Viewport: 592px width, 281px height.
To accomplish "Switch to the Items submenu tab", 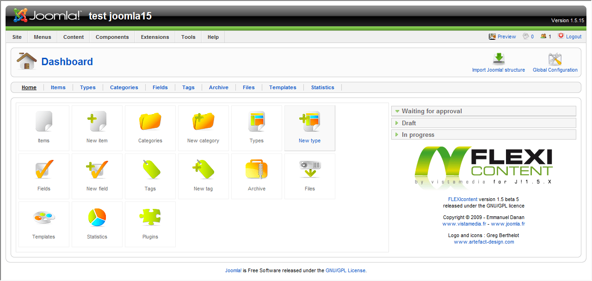I will tap(58, 87).
